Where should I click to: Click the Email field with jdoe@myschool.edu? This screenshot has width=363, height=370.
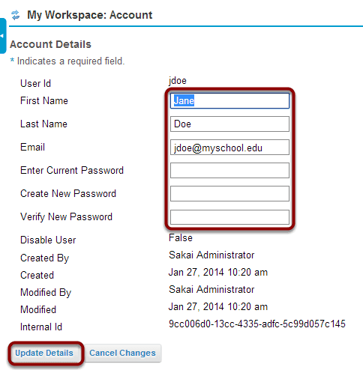coord(229,147)
